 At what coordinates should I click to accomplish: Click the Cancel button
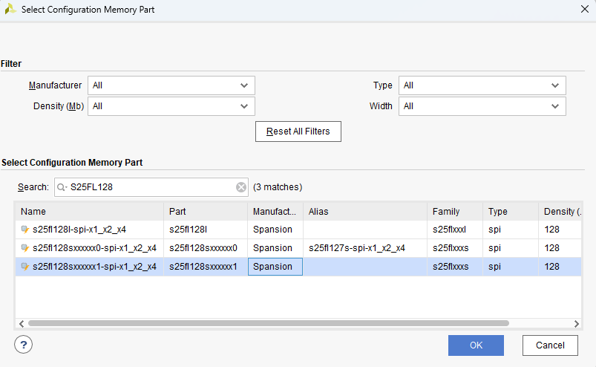pos(550,345)
